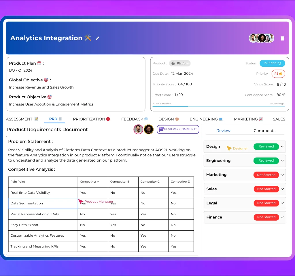Collapse the Finance review chevron

tap(283, 217)
